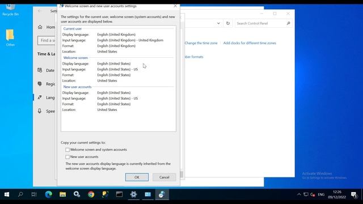The image size is (363, 204).
Task: Launch Microsoft Edge from taskbar
Action: [x=48, y=194]
